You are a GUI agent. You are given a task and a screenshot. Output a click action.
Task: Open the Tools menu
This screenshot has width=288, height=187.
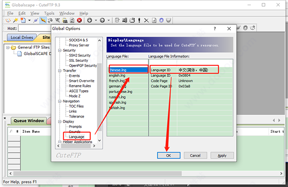click(49, 13)
